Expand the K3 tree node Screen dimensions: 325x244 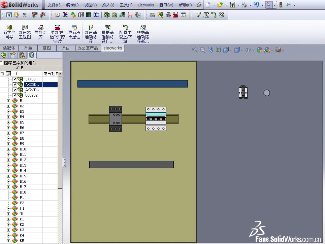(8, 230)
